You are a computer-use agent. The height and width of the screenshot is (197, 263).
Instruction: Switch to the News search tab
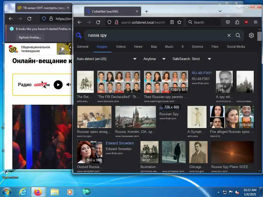point(138,47)
